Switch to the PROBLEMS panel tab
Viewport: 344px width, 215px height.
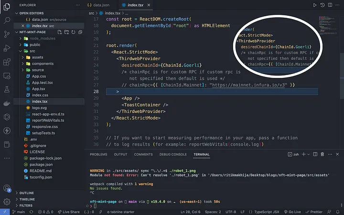pos(98,154)
